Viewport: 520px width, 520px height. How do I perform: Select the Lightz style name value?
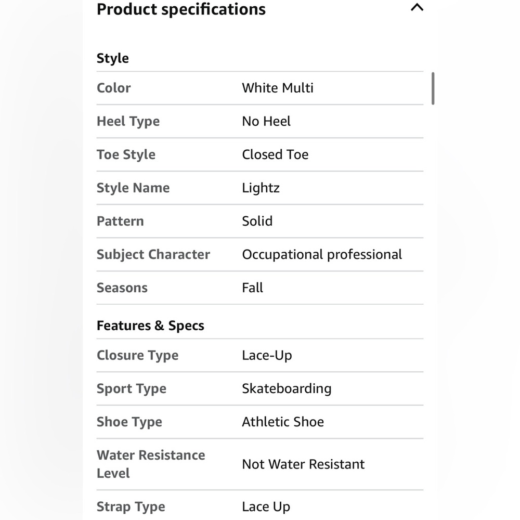[x=261, y=188]
